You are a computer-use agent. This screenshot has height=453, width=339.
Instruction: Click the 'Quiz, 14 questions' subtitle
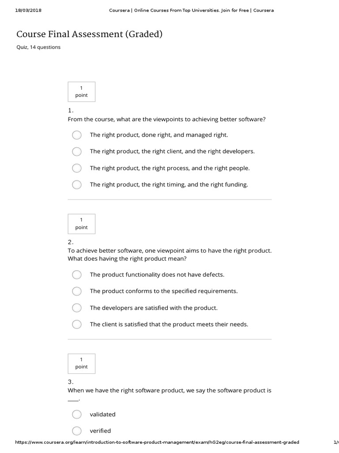coord(38,47)
